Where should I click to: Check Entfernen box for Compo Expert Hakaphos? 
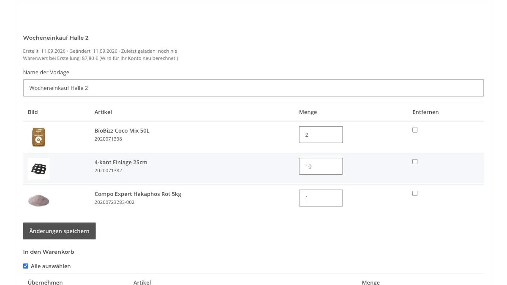415,193
